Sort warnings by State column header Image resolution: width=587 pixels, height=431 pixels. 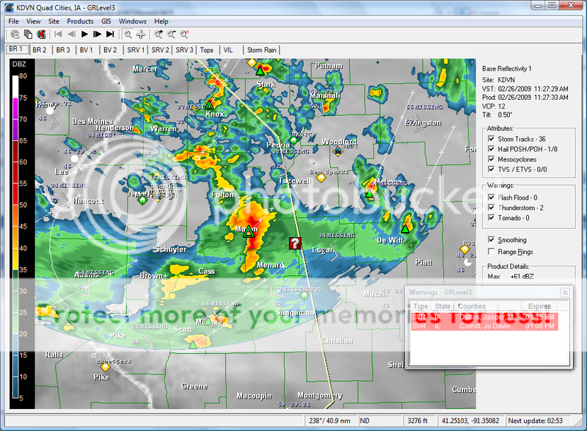442,306
